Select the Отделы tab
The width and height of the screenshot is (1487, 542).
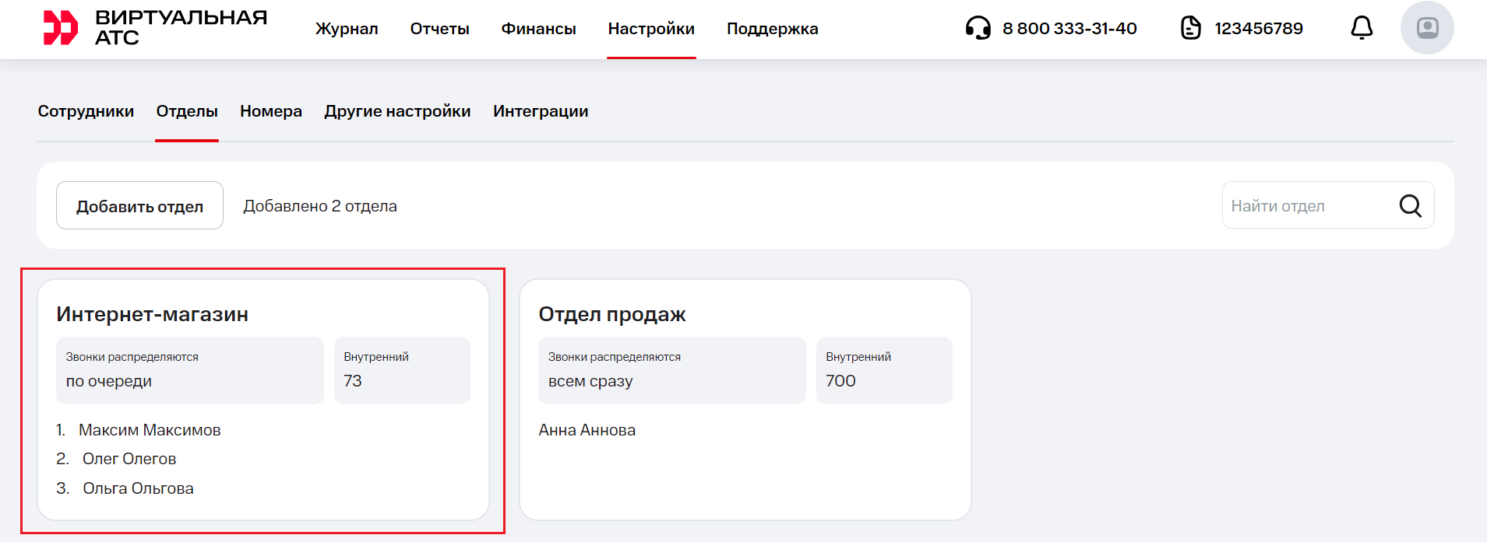[x=187, y=111]
